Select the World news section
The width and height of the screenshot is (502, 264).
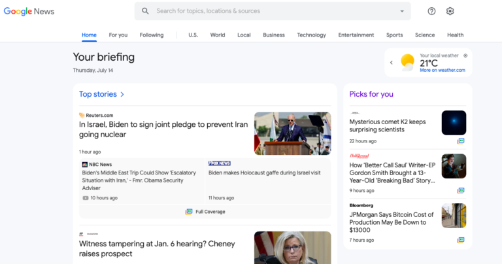(x=218, y=35)
